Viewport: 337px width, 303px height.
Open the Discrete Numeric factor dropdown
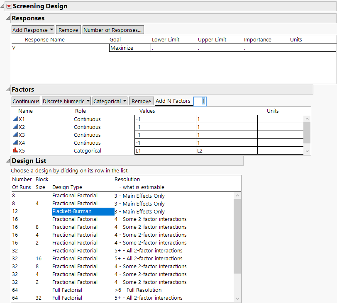pyautogui.click(x=66, y=101)
